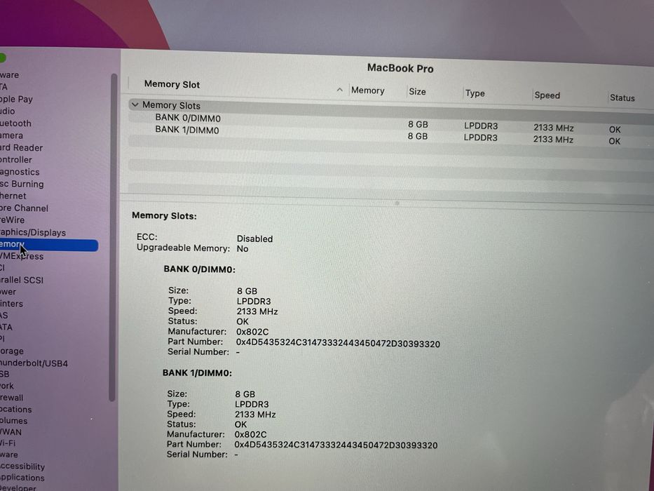Click 2133 MHz speed under BANK 0/DIMM0 details
654x491 pixels.
tap(257, 311)
